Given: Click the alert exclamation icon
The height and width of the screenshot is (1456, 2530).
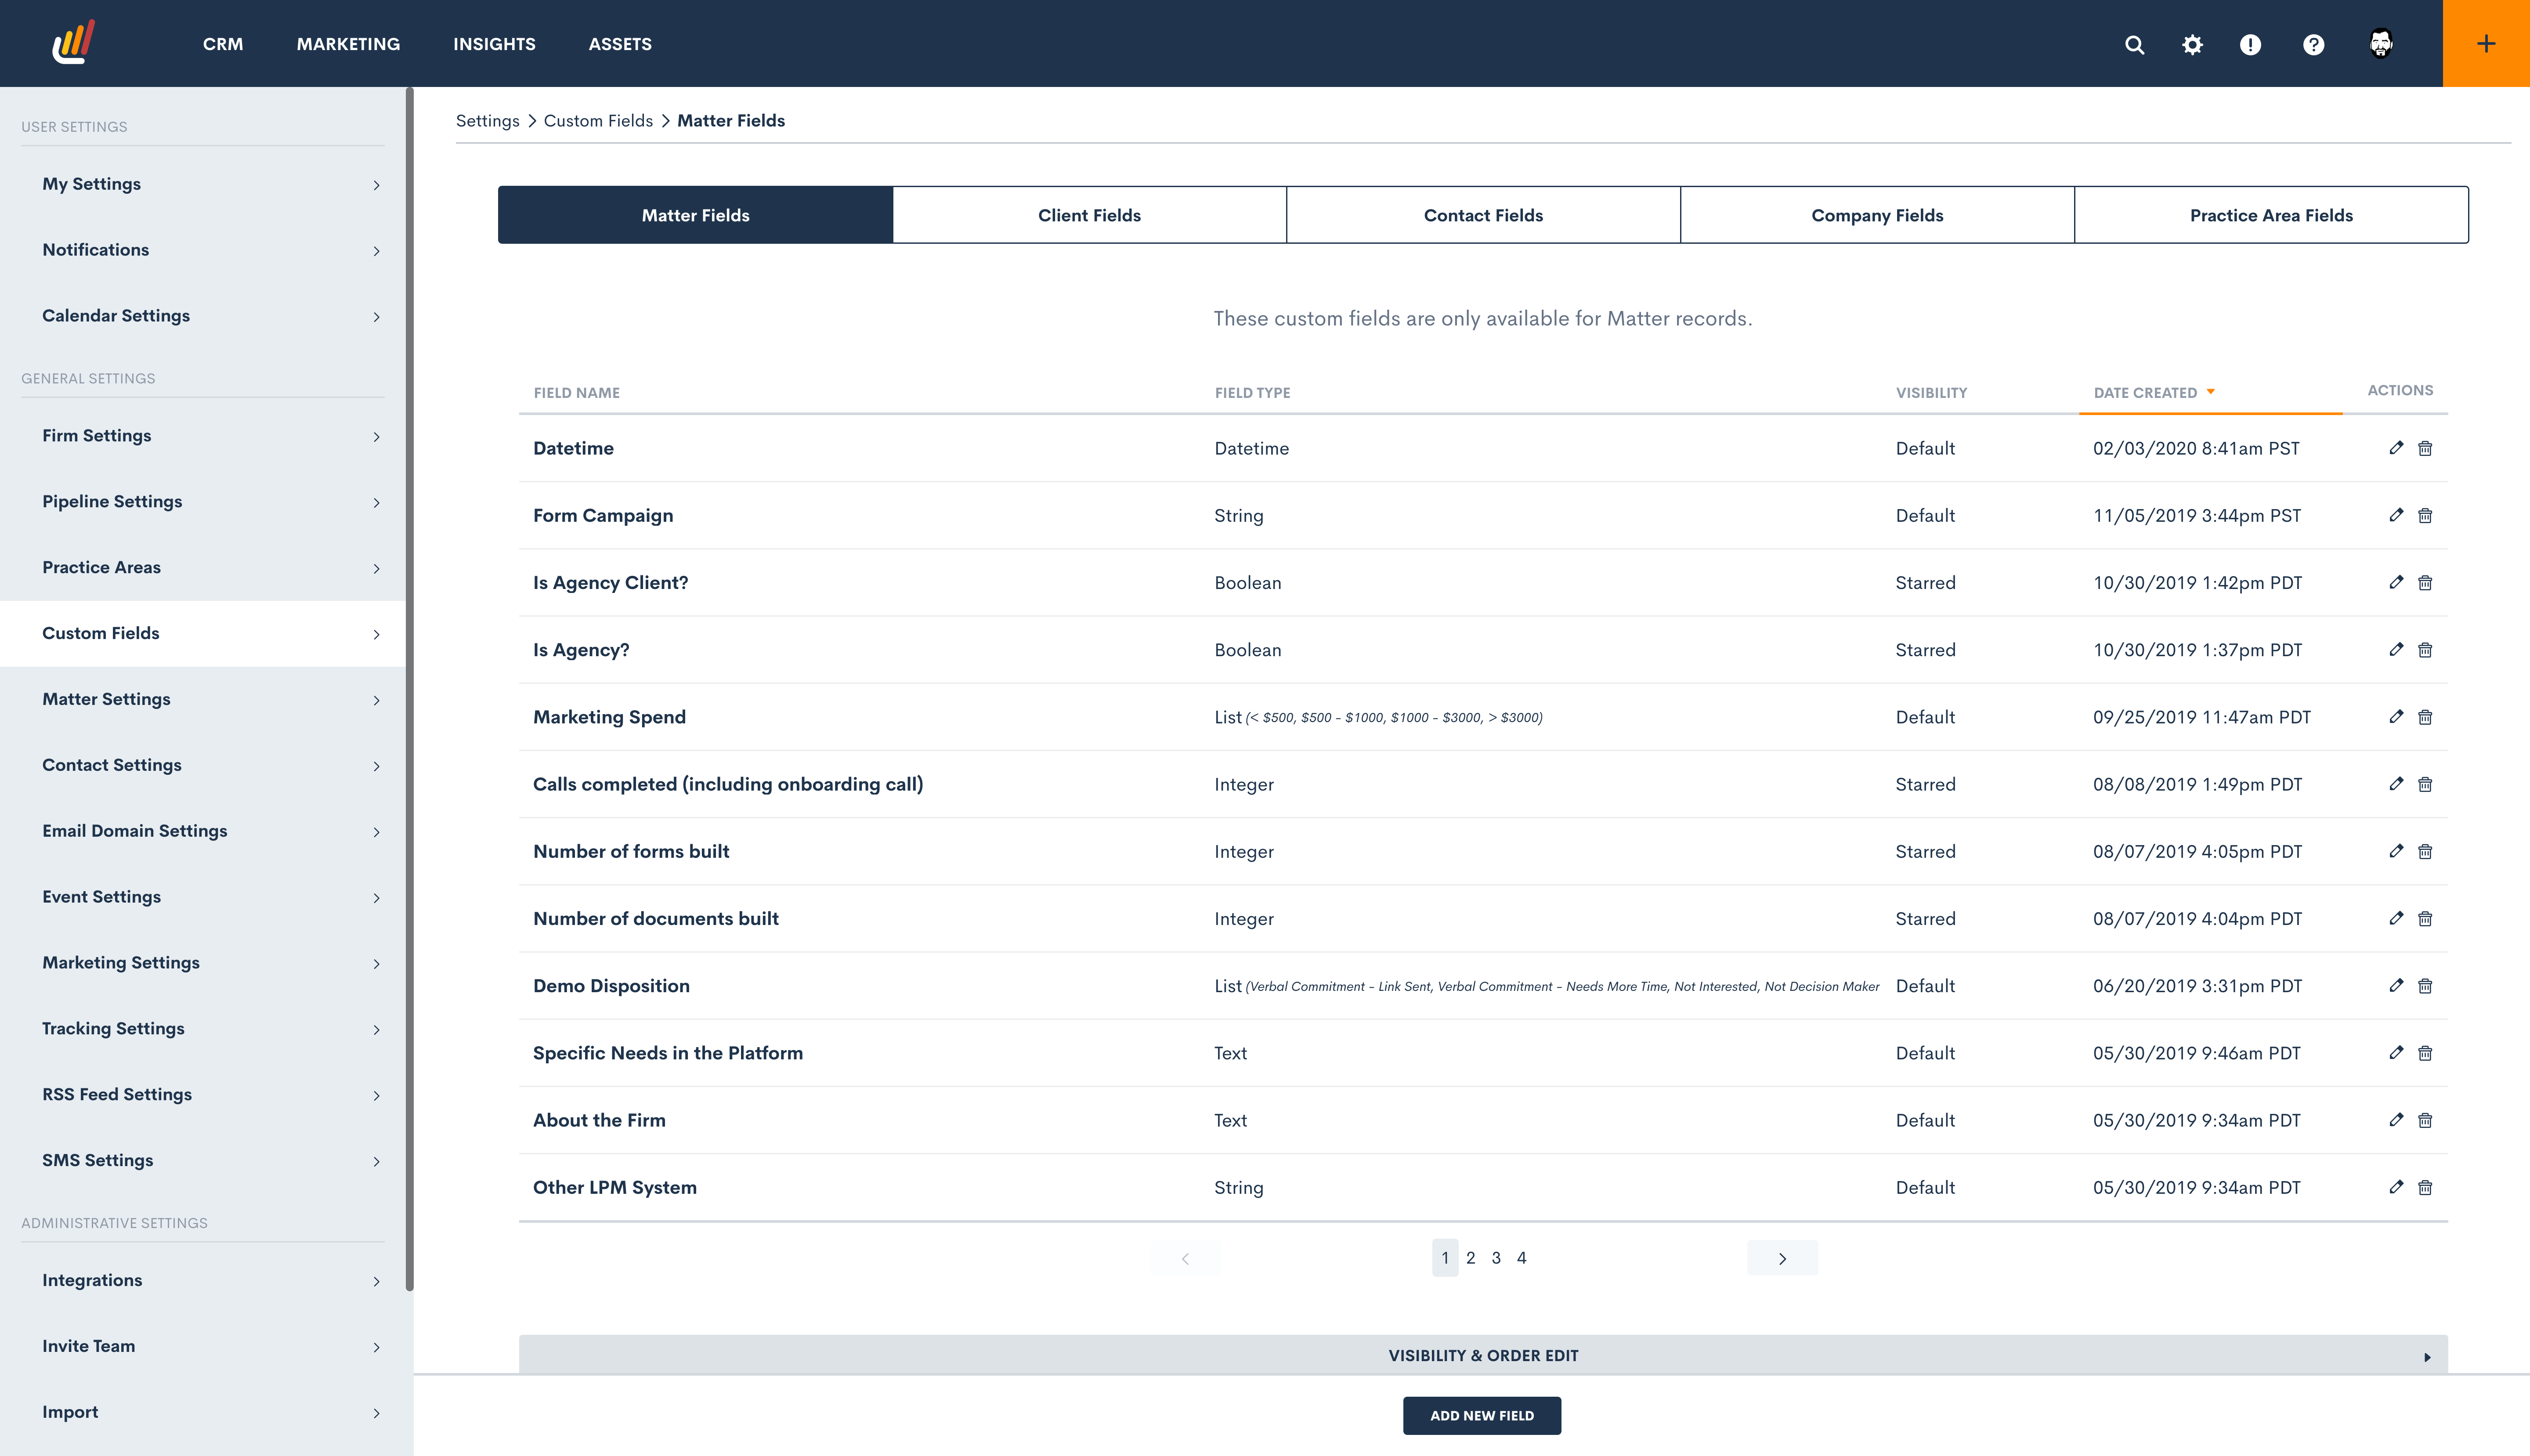Looking at the screenshot, I should point(2250,44).
